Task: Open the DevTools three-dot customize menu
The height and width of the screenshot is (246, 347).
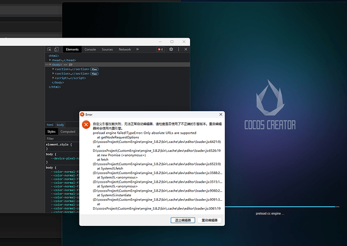Action: pos(179,49)
